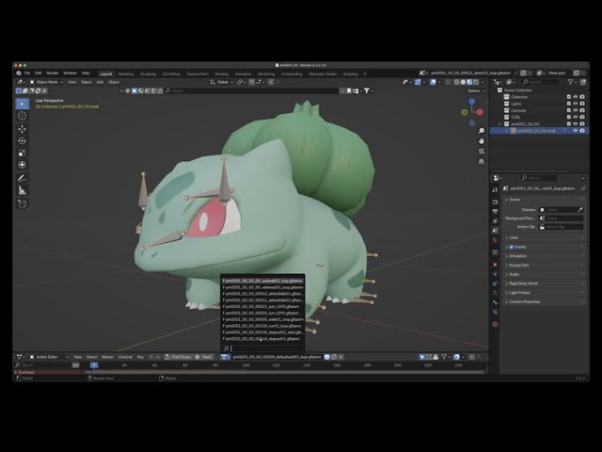The height and width of the screenshot is (452, 602).
Task: Switch to the Animation workspace tab
Action: pyautogui.click(x=243, y=73)
